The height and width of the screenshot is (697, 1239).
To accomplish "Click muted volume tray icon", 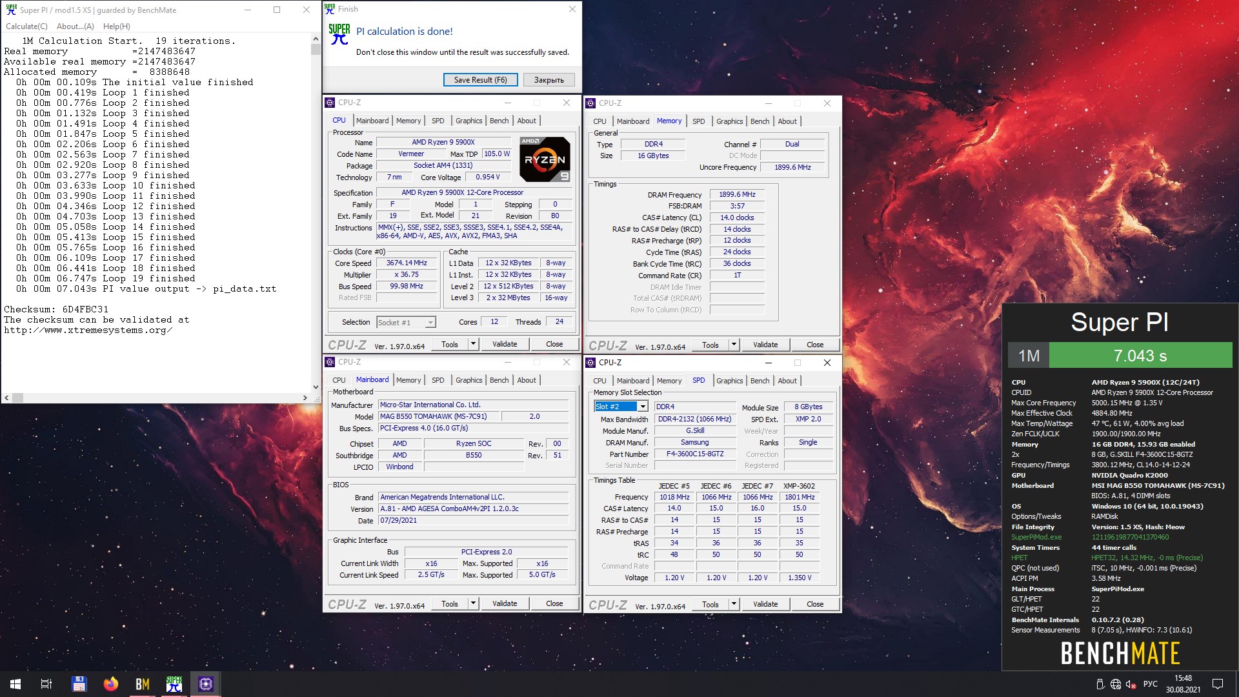I will pos(1131,684).
